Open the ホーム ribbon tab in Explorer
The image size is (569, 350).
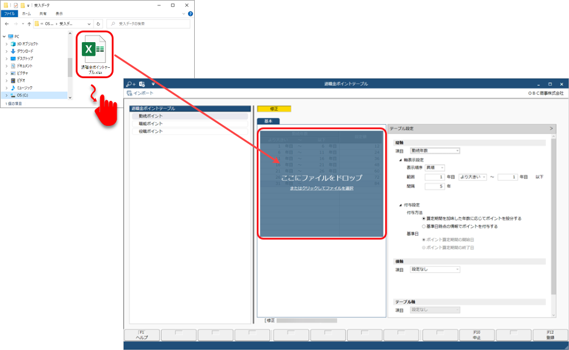click(27, 13)
